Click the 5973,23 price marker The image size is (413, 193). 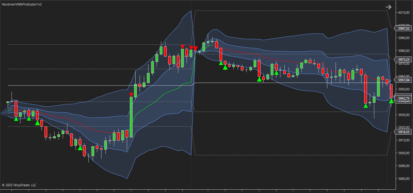pos(403,59)
